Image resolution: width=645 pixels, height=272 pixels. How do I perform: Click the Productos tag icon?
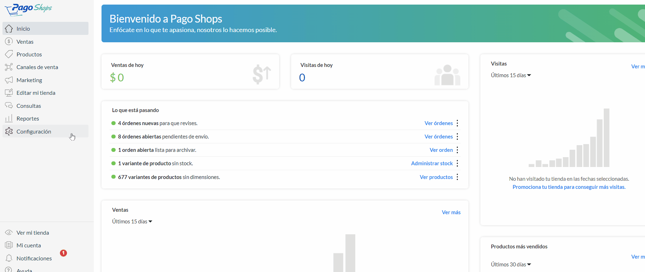coord(9,54)
